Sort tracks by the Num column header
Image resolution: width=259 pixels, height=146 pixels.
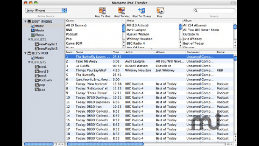(70, 52)
